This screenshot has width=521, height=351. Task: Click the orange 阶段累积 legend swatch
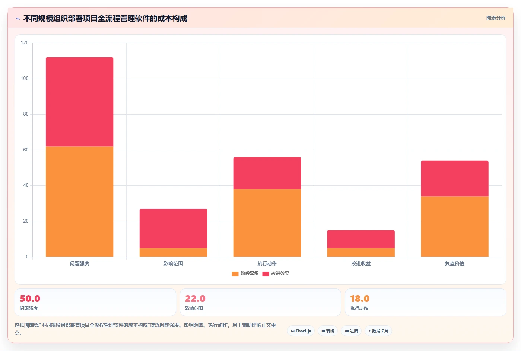[235, 274]
